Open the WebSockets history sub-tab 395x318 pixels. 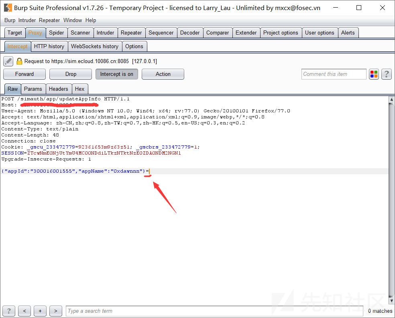point(95,46)
